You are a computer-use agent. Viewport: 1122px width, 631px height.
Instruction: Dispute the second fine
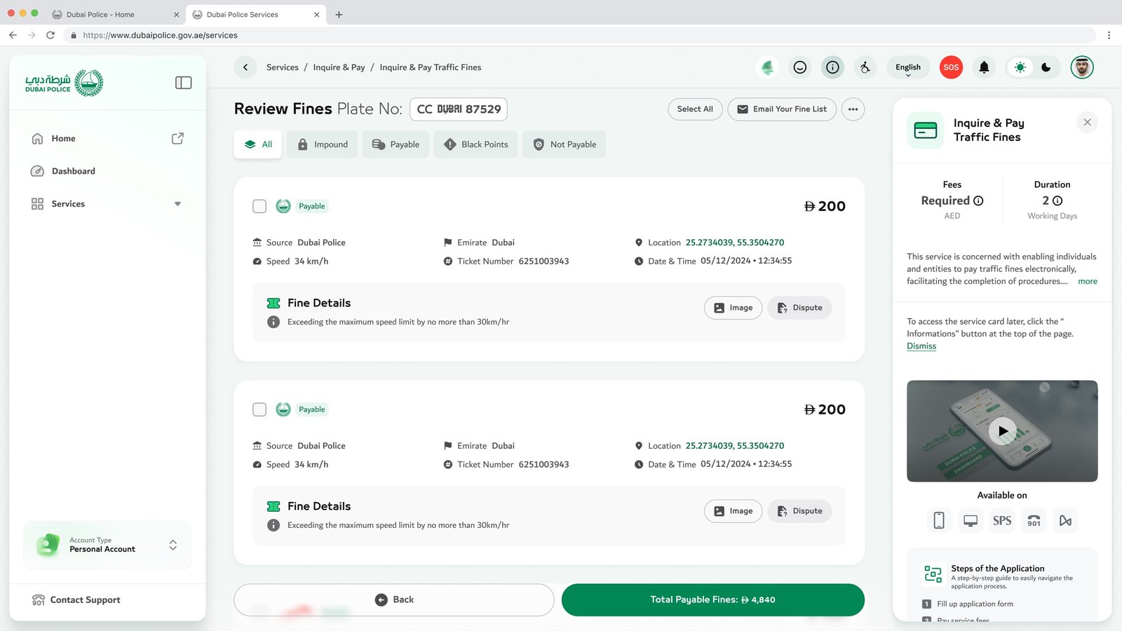pos(799,511)
